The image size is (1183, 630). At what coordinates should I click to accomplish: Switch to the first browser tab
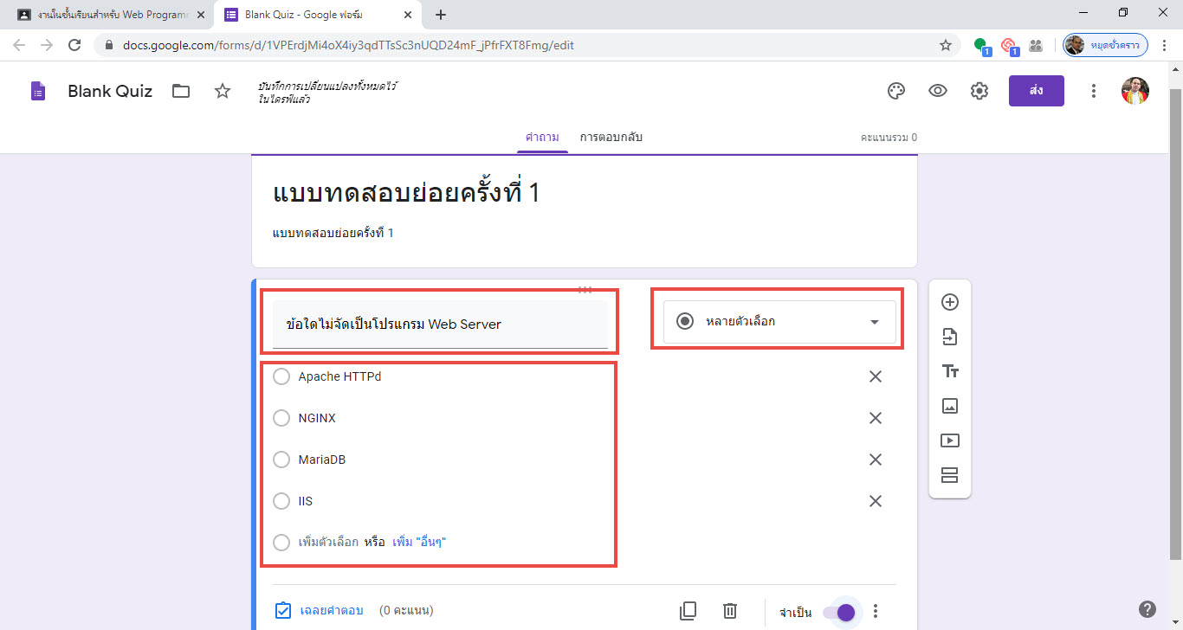[111, 15]
